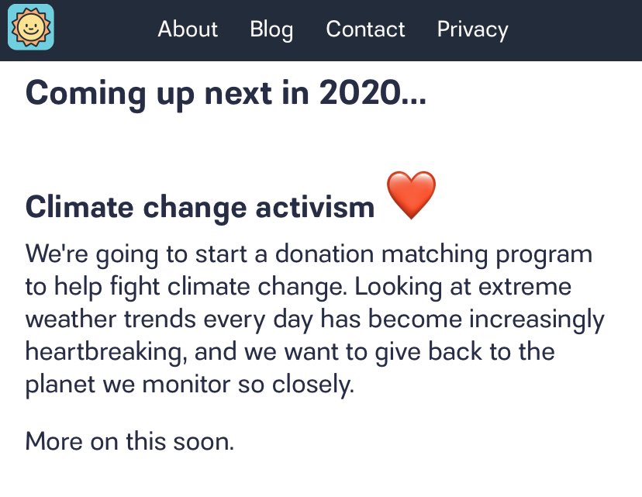Screen dimensions: 642x497
Task: Click the word "heartbreaking" in the paragraph
Action: pyautogui.click(x=105, y=351)
